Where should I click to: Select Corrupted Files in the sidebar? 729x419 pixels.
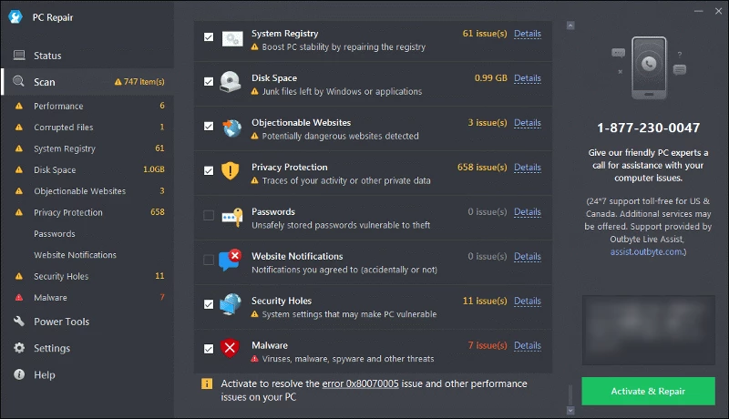click(x=87, y=127)
